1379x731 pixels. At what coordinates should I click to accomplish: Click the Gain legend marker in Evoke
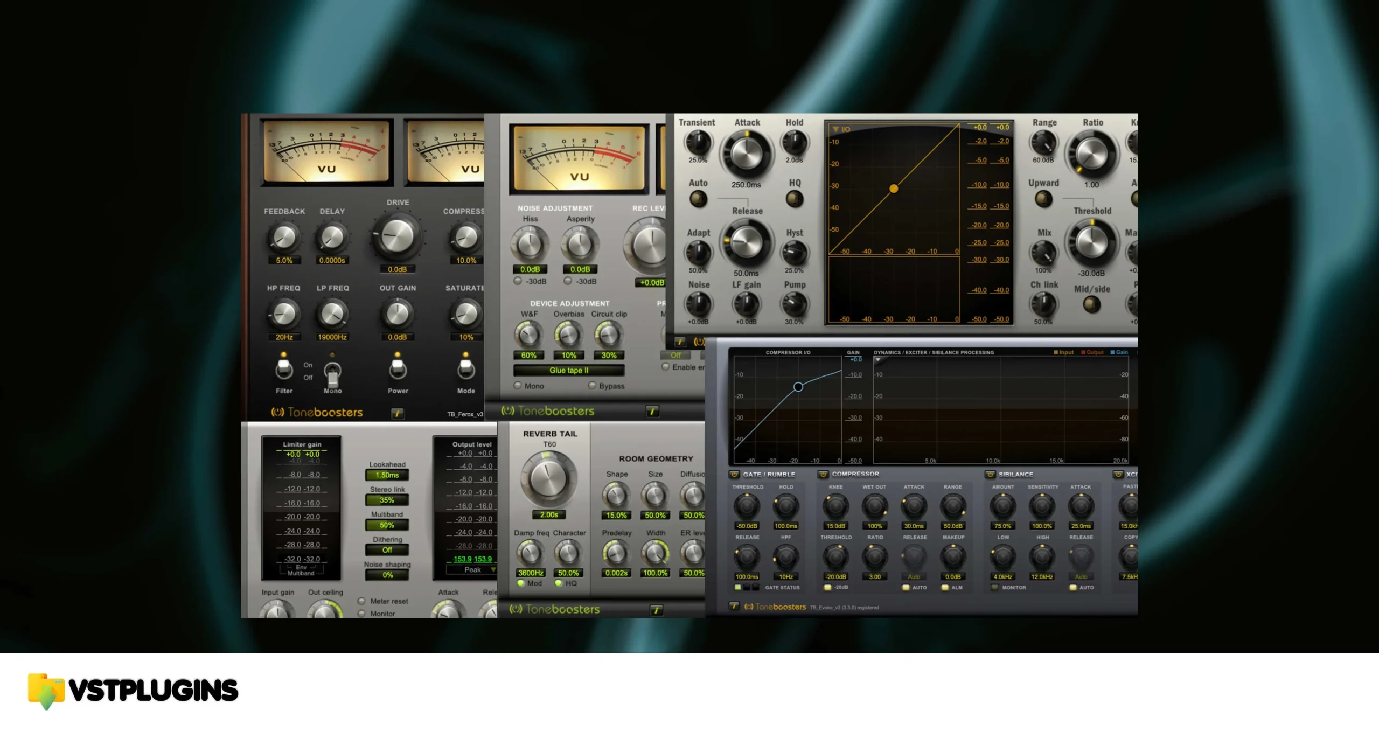pos(1113,352)
